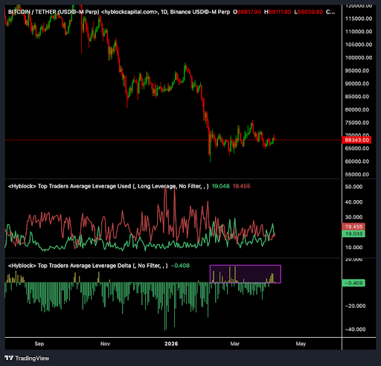Viewport: 381px width, 366px height.
Task: Click the May label on time axis
Action: click(301, 344)
